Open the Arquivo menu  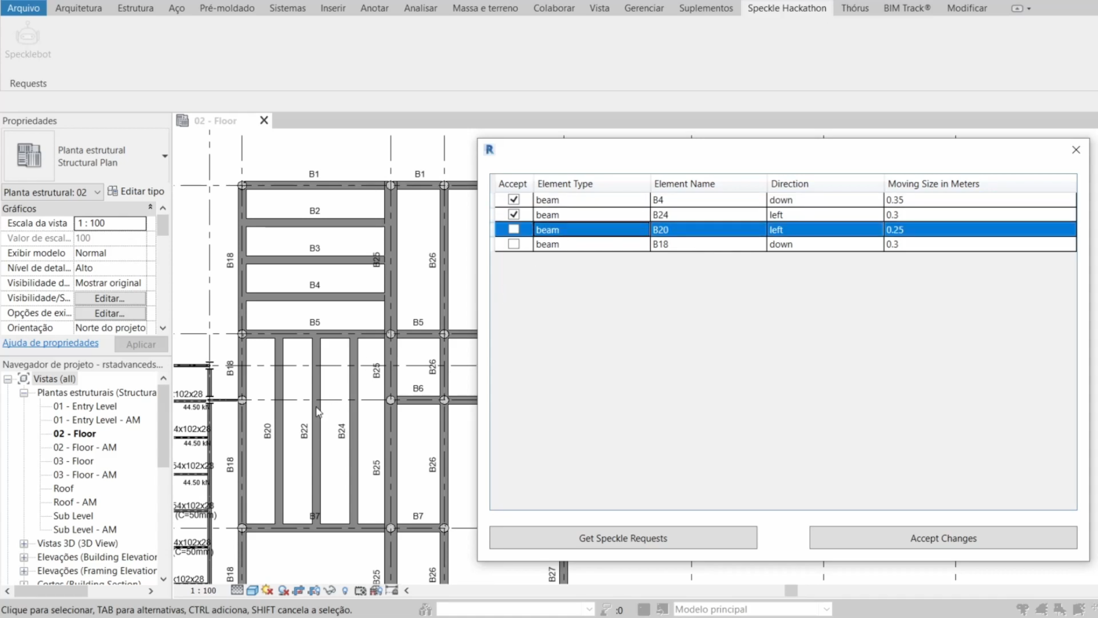tap(24, 8)
